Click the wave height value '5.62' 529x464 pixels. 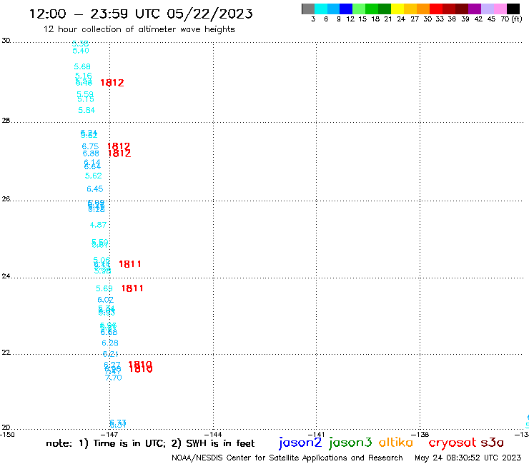94,176
